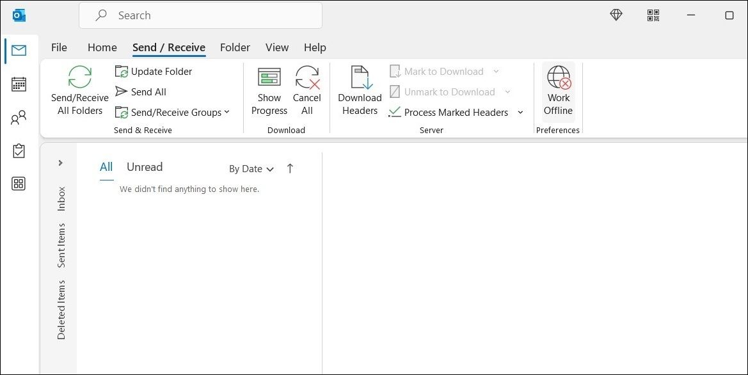Open the Folder ribbon tab

pyautogui.click(x=235, y=47)
